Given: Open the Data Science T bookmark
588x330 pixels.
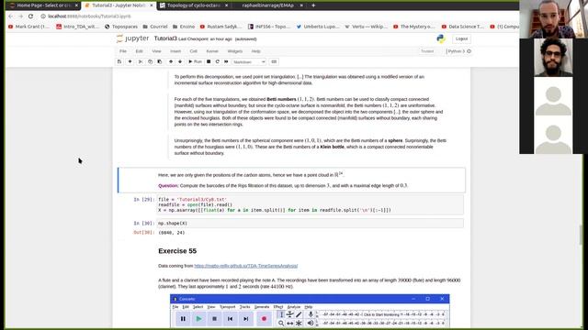Looking at the screenshot, I should coord(462,27).
